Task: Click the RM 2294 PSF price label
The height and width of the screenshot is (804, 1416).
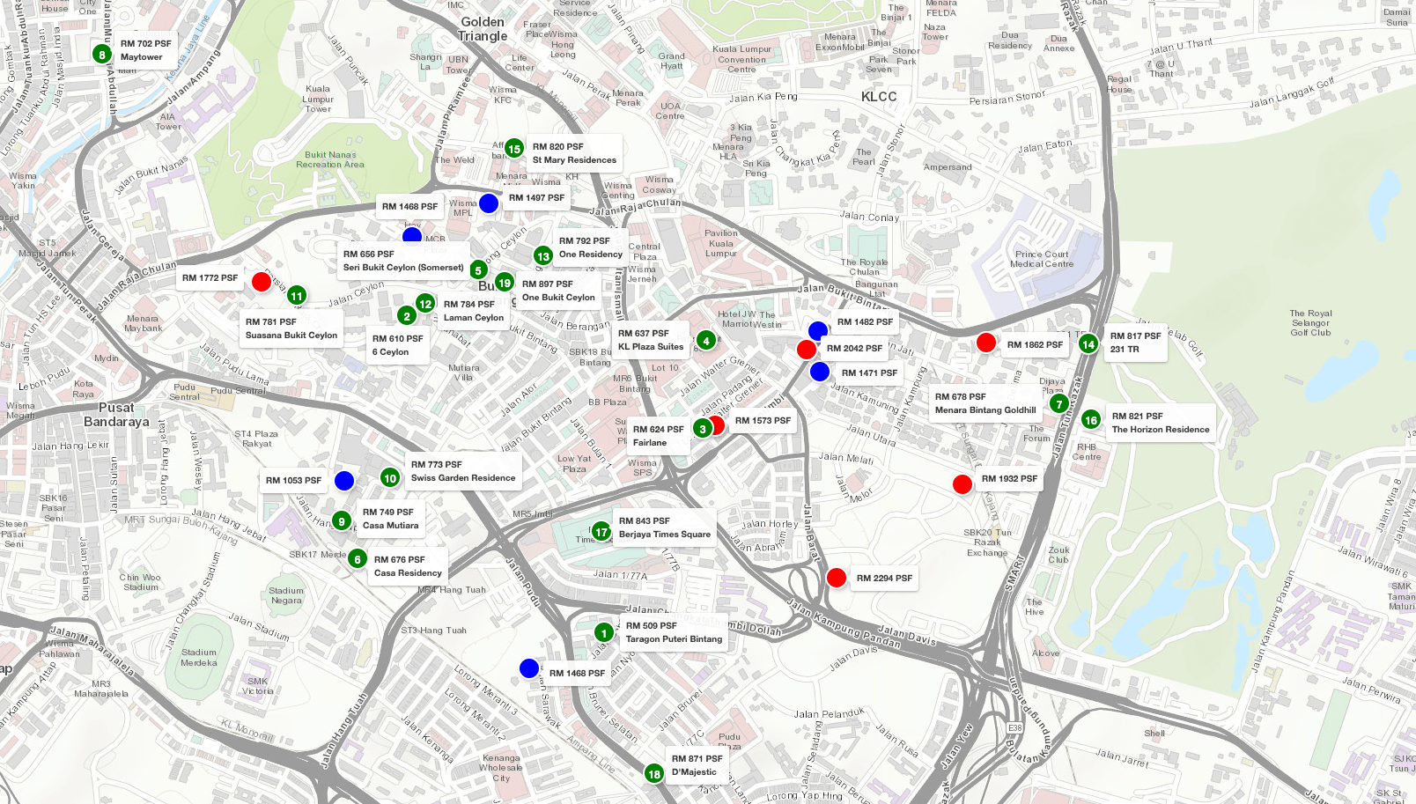Action: [884, 579]
